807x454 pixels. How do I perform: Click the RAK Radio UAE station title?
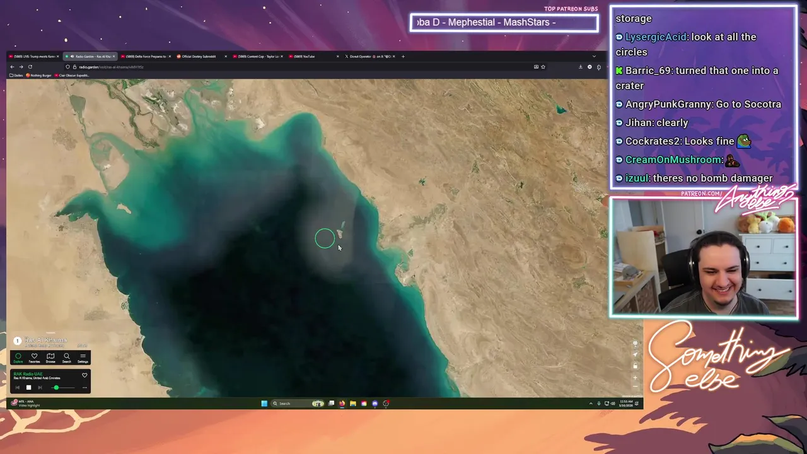(x=28, y=374)
